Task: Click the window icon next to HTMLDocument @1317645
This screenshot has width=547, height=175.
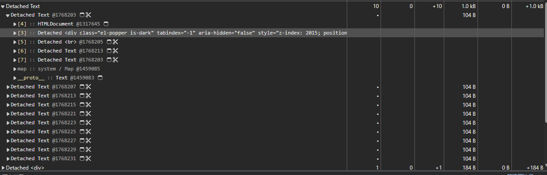Action: click(106, 24)
